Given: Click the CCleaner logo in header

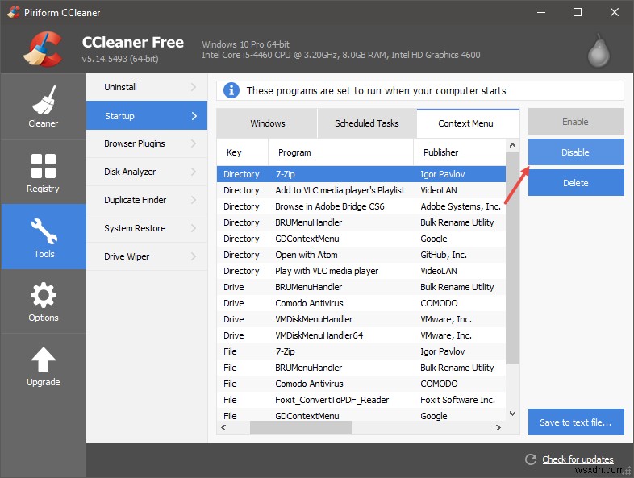Looking at the screenshot, I should point(44,49).
